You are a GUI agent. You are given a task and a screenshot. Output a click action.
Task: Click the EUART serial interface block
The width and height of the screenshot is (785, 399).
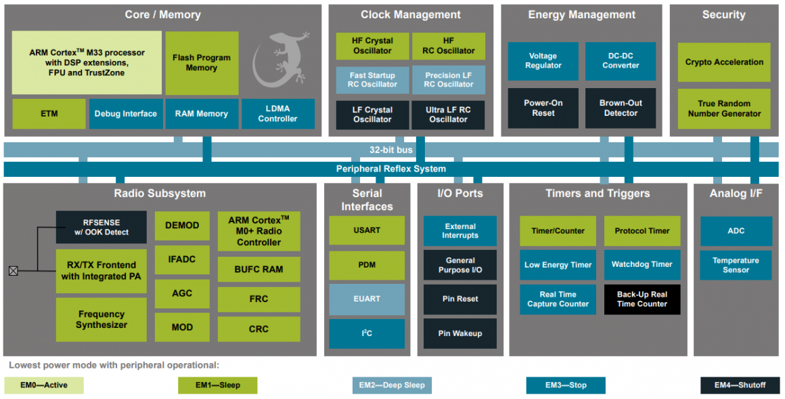367,299
